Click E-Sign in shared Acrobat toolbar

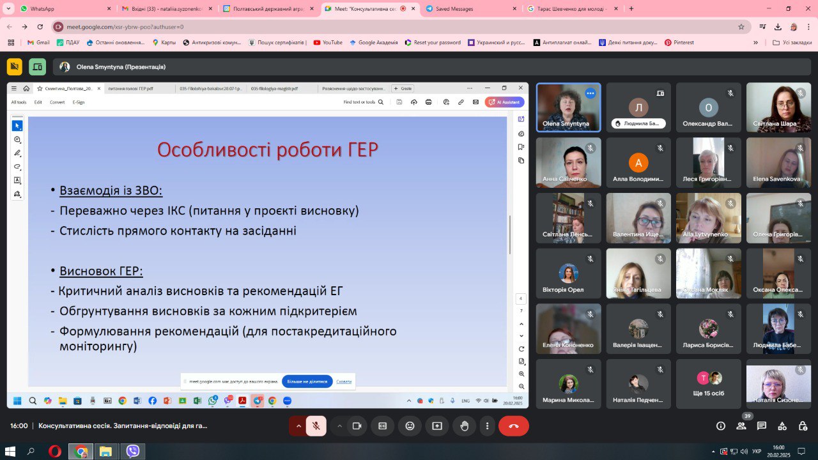(79, 102)
